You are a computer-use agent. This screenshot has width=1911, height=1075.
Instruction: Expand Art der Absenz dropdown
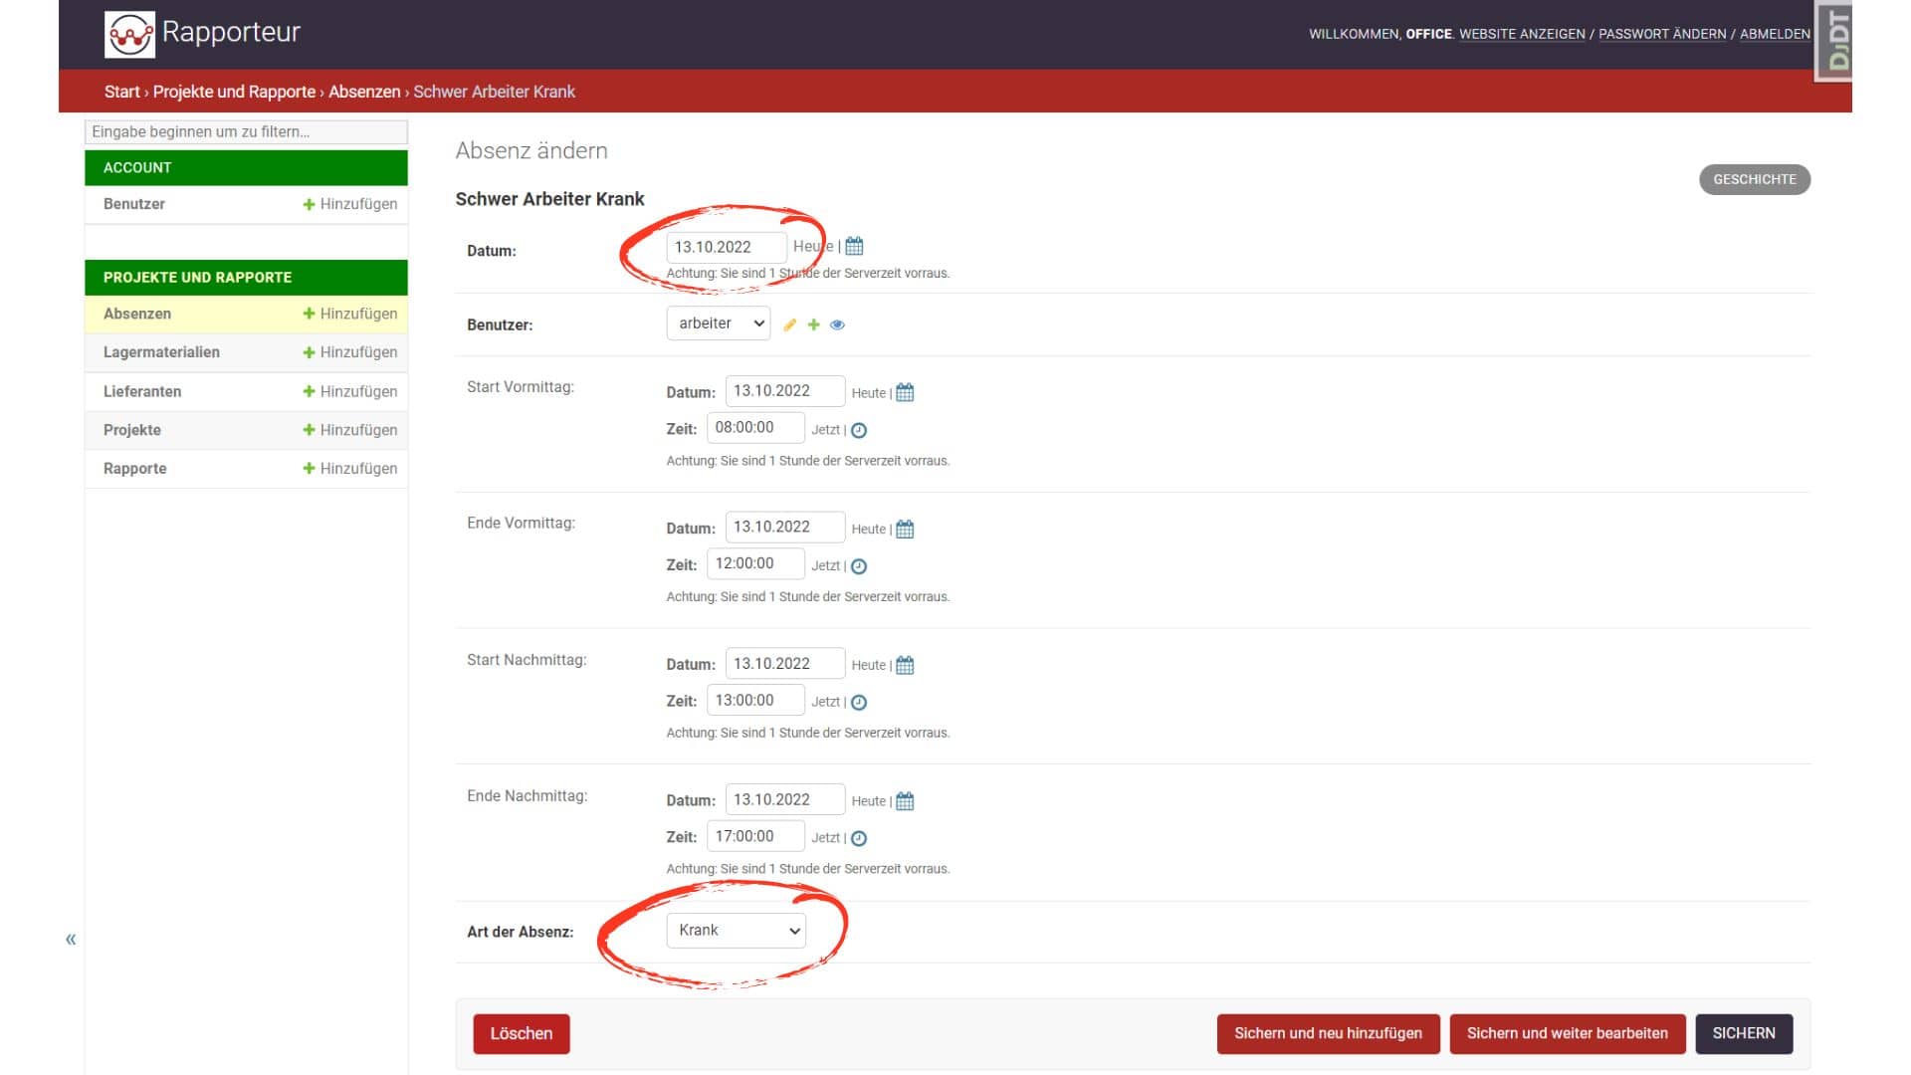[x=736, y=931]
